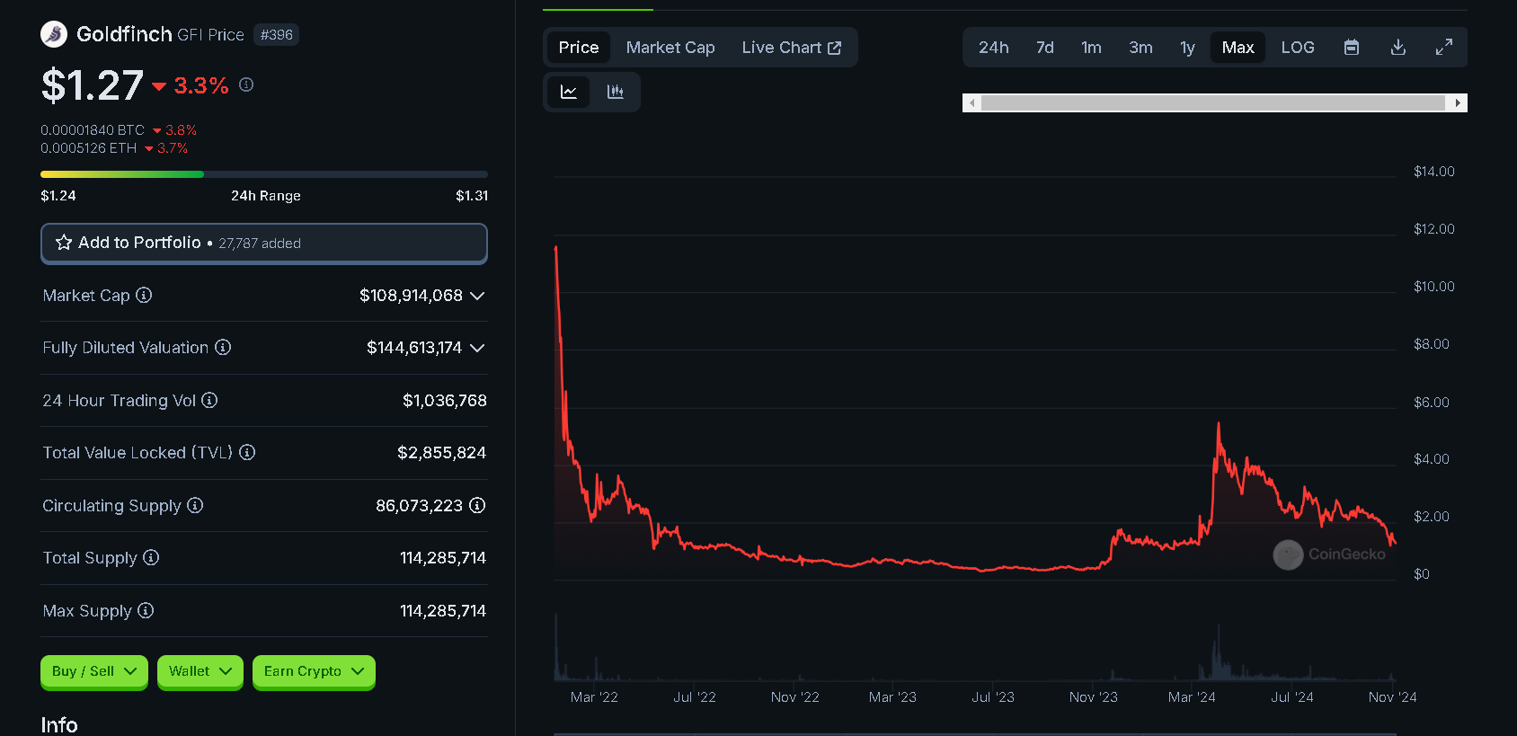Viewport: 1517px width, 736px height.
Task: Select the 1m time range
Action: point(1091,48)
